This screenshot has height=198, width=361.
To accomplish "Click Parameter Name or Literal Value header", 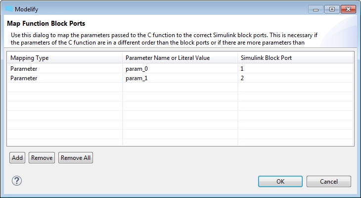I will coord(180,57).
